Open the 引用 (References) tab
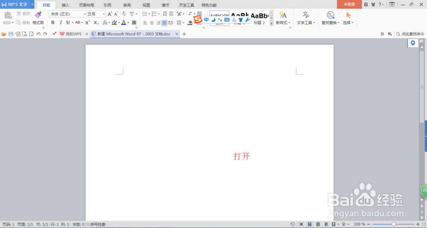Image resolution: width=427 pixels, height=228 pixels. click(107, 5)
